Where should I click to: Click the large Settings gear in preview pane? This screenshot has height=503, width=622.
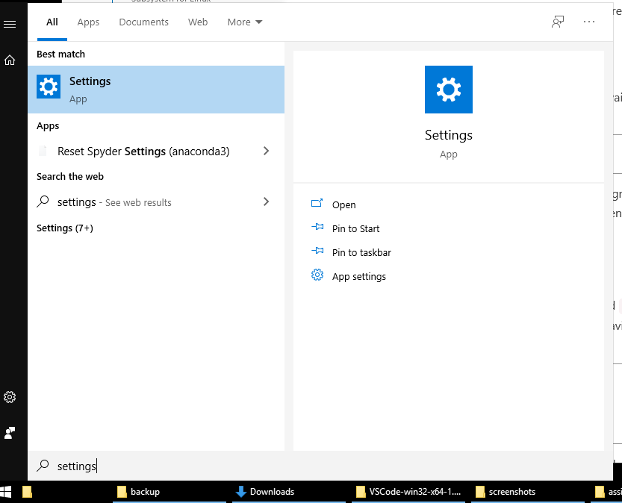click(448, 90)
